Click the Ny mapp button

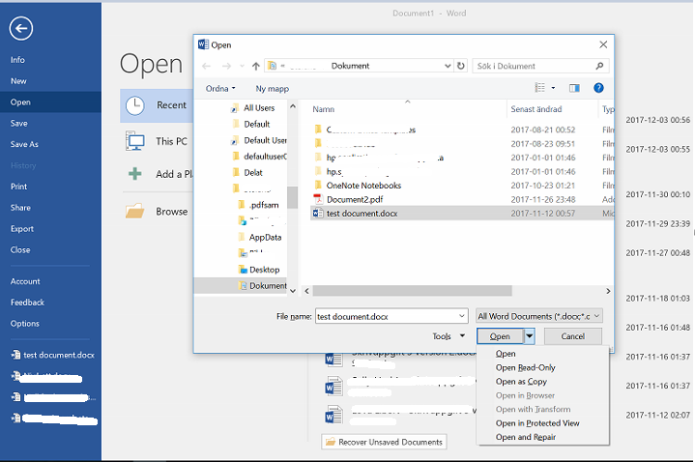tap(273, 89)
